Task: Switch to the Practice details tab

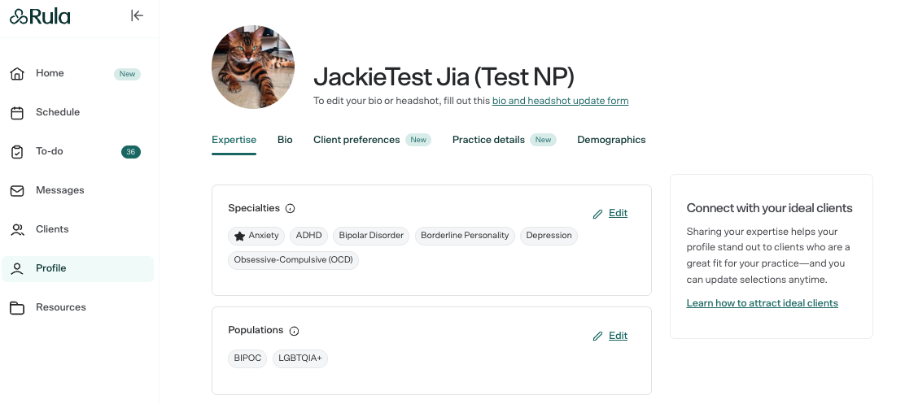Action: [488, 140]
